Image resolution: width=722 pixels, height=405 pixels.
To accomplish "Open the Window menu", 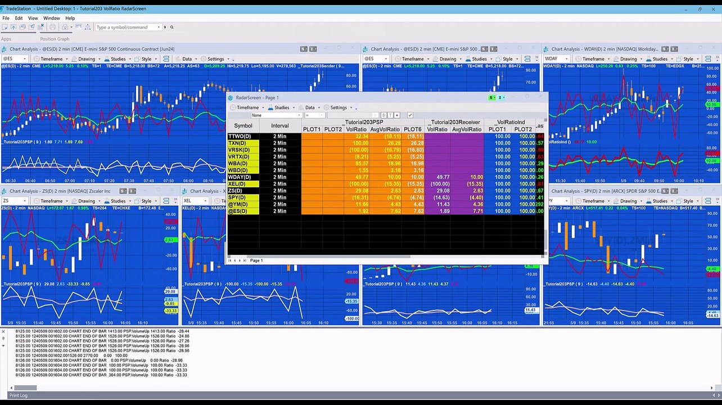I will (x=51, y=18).
